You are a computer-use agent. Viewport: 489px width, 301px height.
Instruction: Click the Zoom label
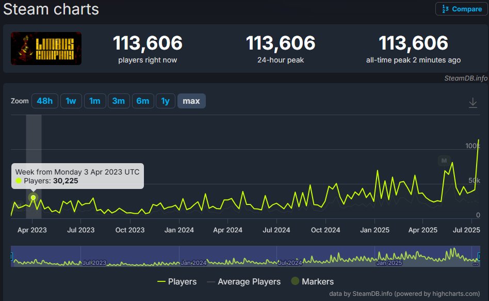(20, 101)
